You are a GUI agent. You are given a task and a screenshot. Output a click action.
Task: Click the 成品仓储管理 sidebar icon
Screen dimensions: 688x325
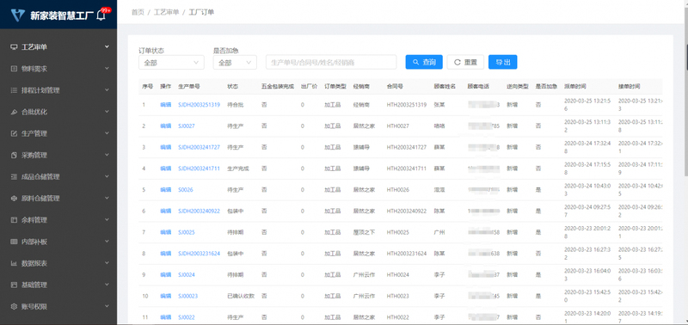point(14,177)
